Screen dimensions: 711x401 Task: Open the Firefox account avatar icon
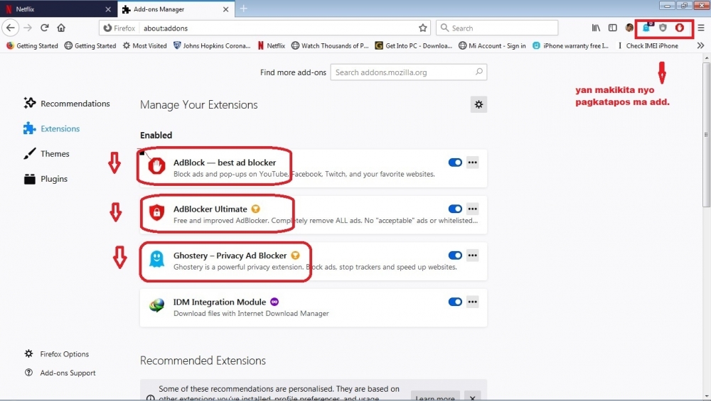tap(629, 28)
